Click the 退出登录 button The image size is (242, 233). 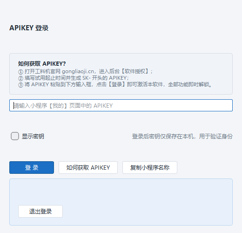coord(40,211)
